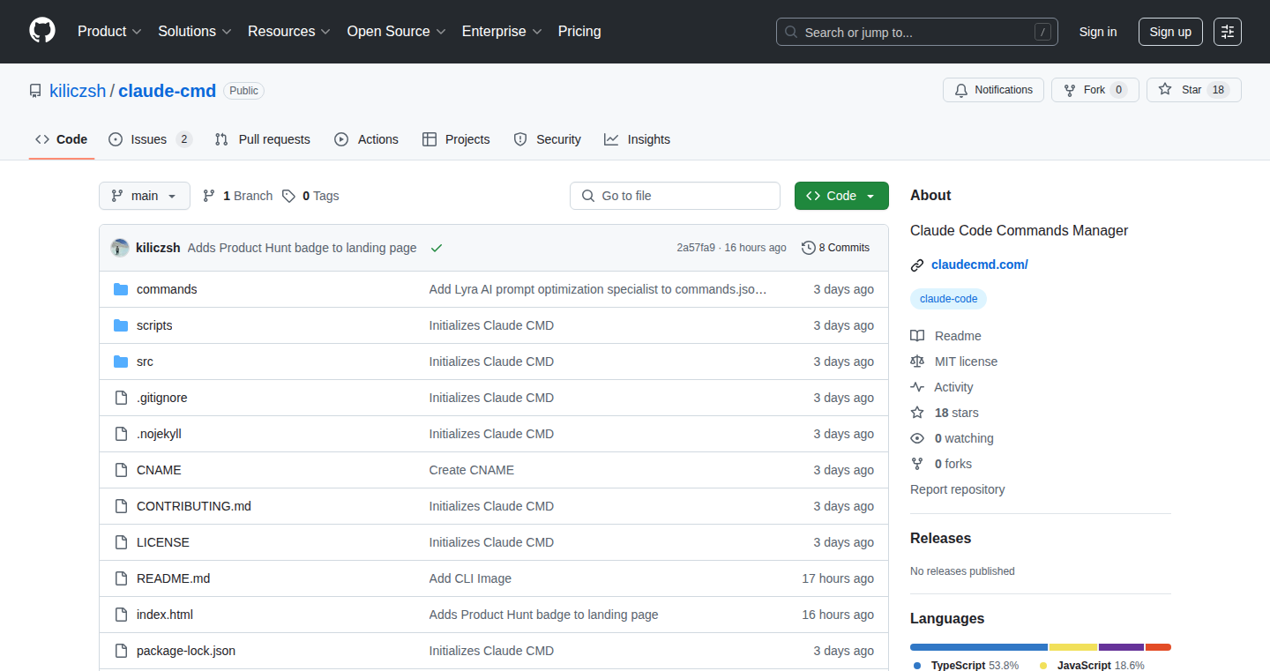
Task: Open the Security tab
Action: point(547,139)
